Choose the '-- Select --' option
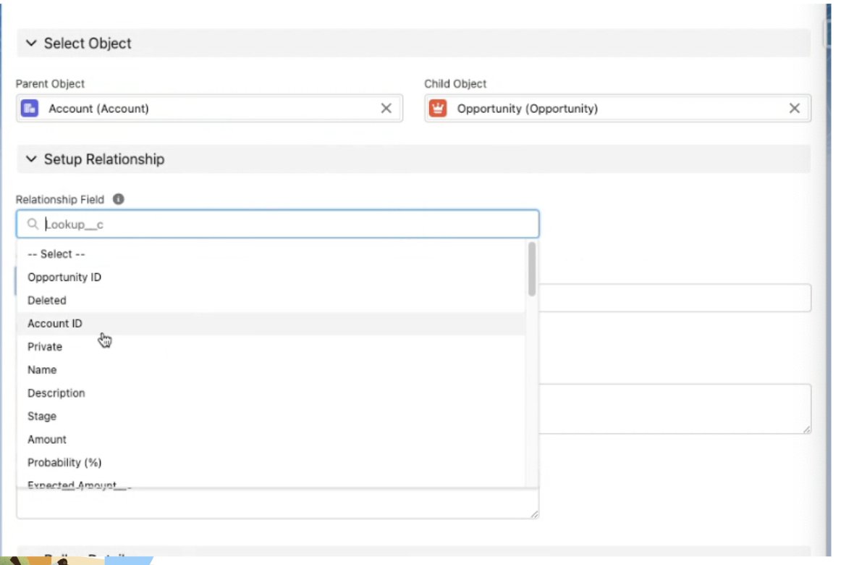The width and height of the screenshot is (841, 565). pos(271,254)
